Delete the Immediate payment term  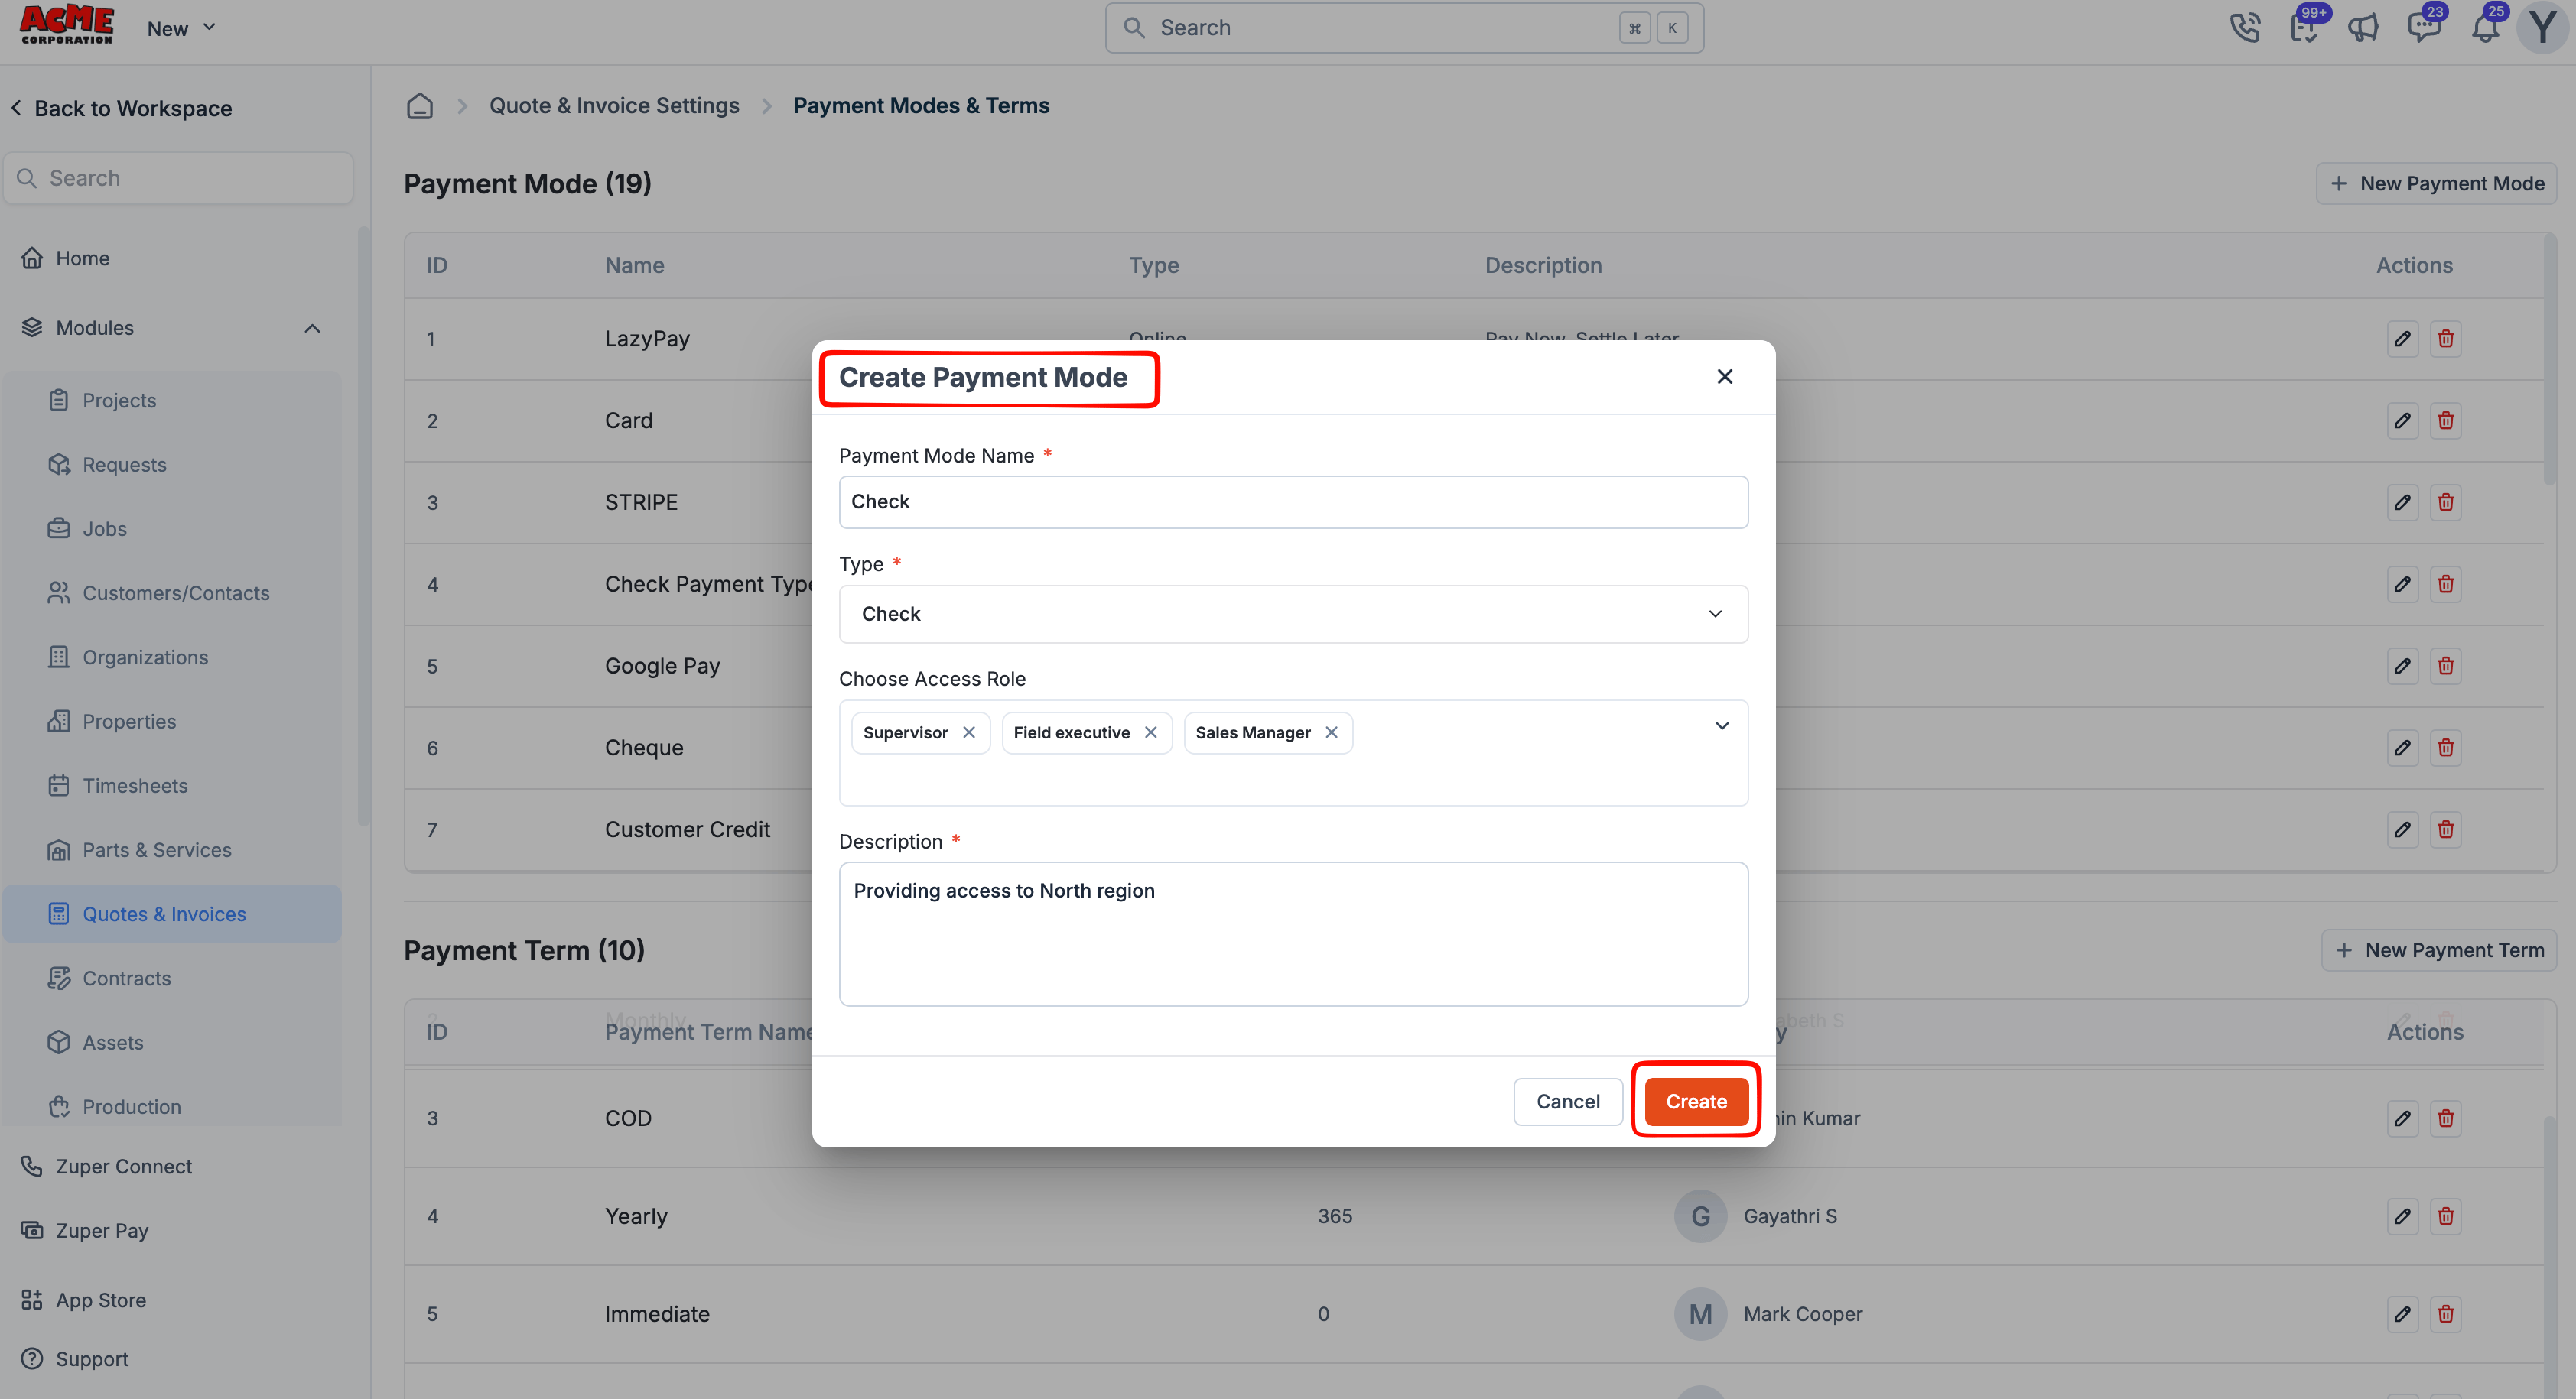[x=2446, y=1315]
